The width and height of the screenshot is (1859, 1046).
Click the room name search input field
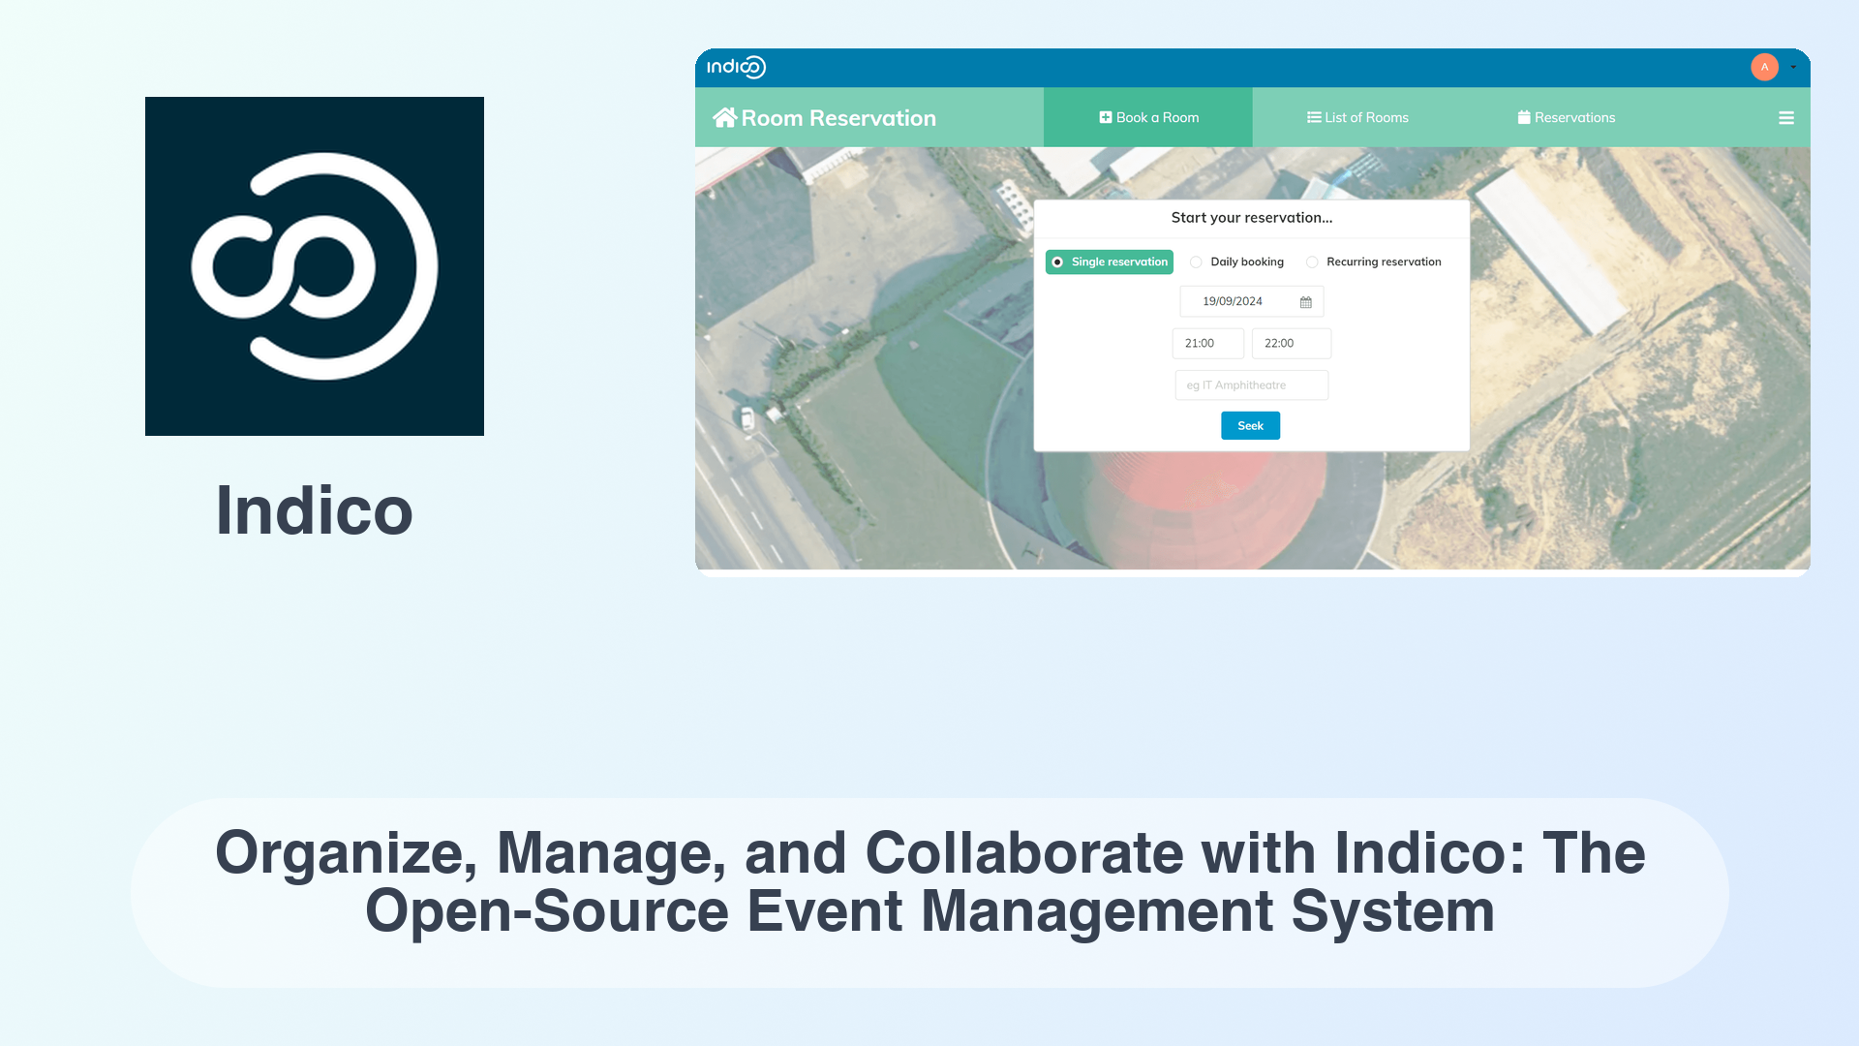point(1251,385)
